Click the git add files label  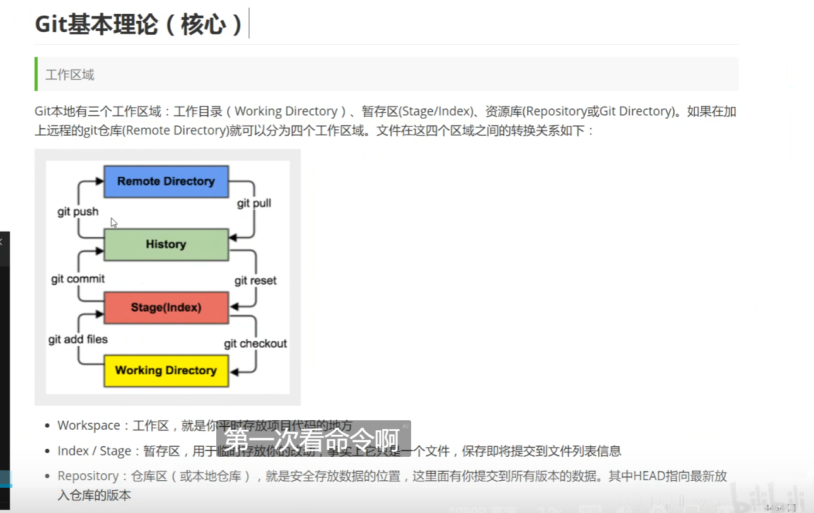point(78,339)
